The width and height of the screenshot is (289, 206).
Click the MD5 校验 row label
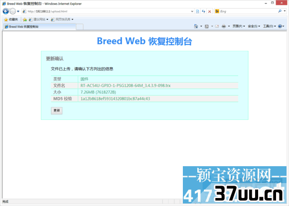(x=62, y=99)
